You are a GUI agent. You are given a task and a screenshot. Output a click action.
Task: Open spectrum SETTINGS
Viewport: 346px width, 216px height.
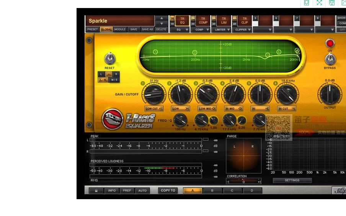[x=292, y=180]
